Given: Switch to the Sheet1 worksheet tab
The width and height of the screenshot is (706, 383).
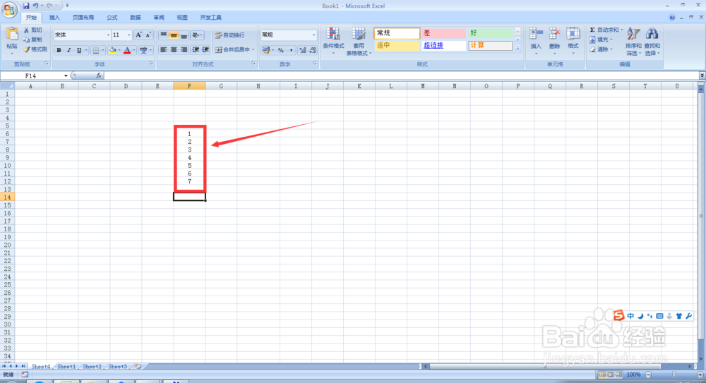Looking at the screenshot, I should (66, 366).
